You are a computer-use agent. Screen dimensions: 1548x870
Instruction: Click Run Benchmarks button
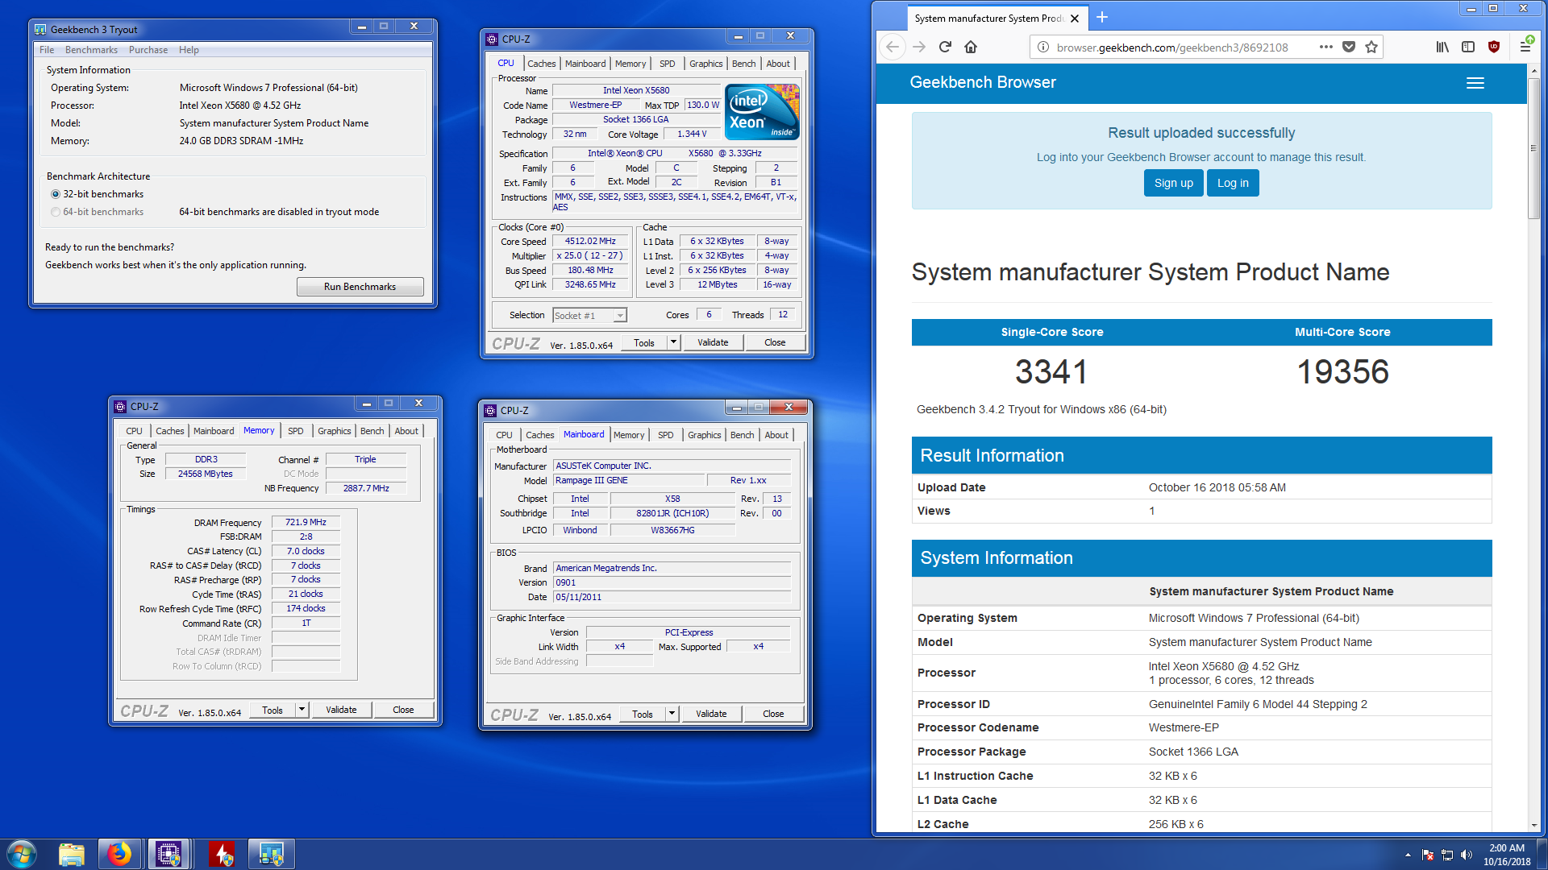[x=360, y=287]
